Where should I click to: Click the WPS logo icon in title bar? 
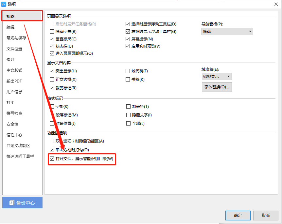(x=4, y=4)
